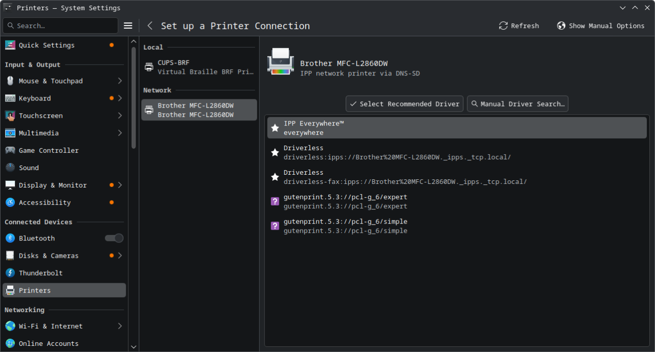Select the CUPS-BRF local printer icon
Viewport: 655px width, 352px height.
149,67
